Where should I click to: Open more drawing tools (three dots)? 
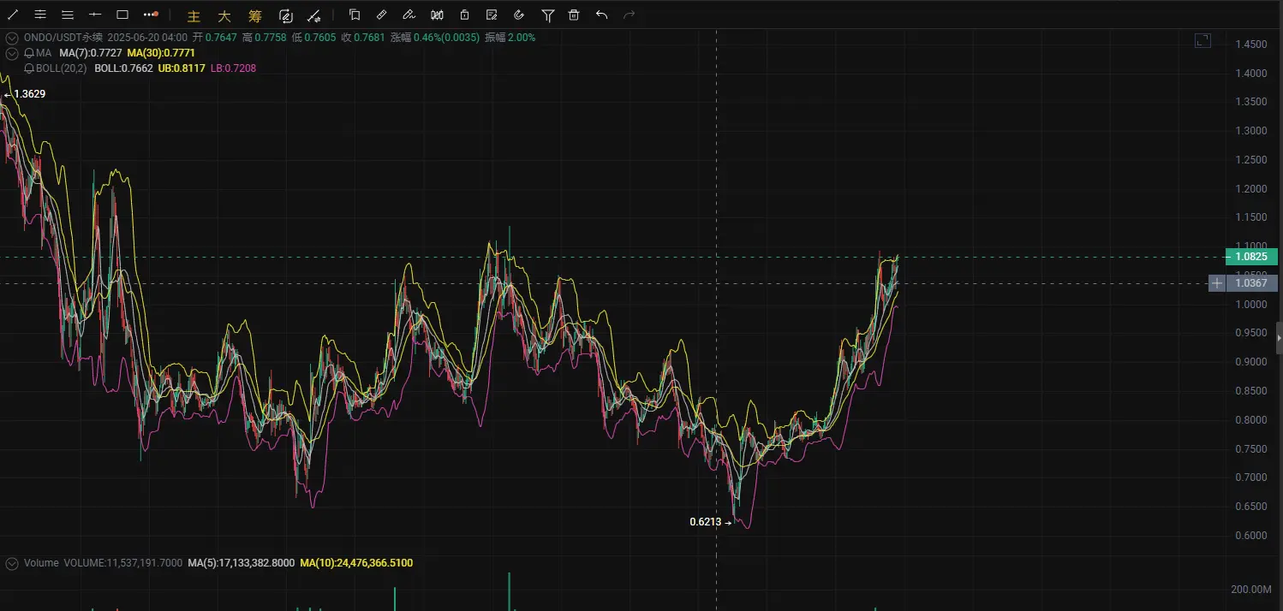pos(151,15)
